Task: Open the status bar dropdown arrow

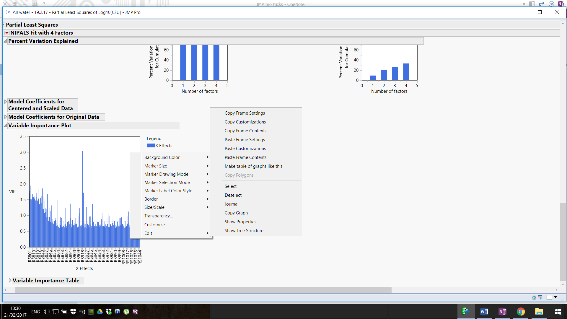Action: pyautogui.click(x=555, y=297)
